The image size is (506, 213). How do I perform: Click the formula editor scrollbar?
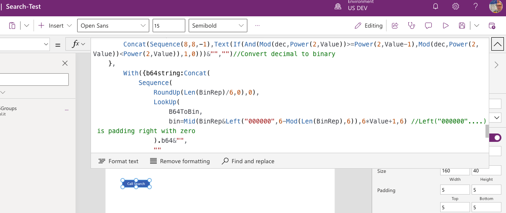(x=487, y=131)
